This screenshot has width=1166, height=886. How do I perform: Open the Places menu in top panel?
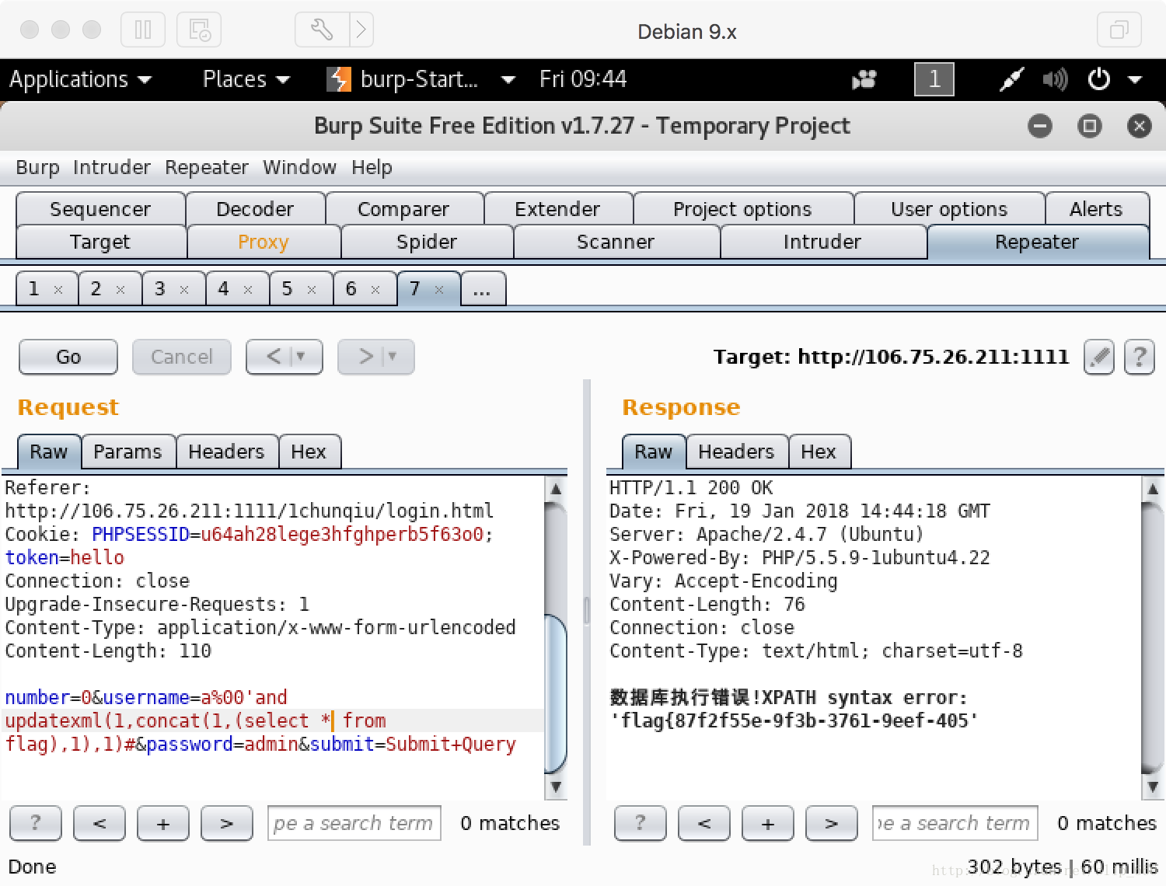pos(246,79)
